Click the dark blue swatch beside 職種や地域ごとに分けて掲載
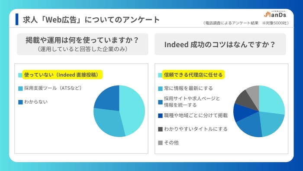 [x=160, y=116]
